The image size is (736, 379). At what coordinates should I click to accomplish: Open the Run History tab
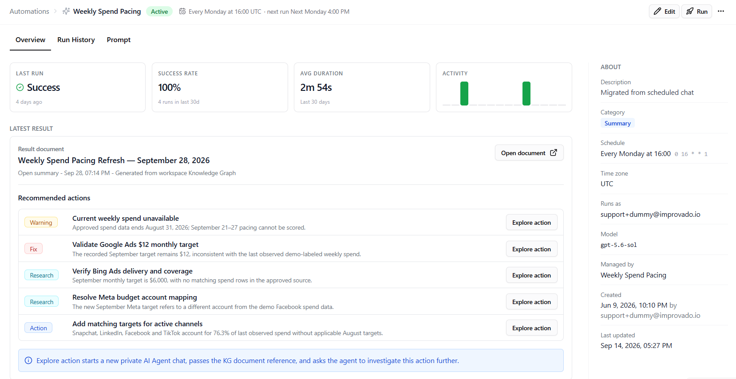click(76, 40)
